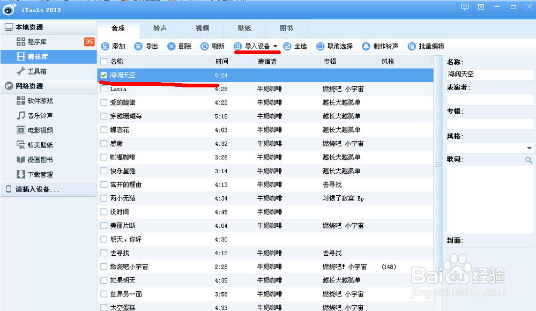
Task: Switch to the 音乐 tab
Action: point(118,28)
